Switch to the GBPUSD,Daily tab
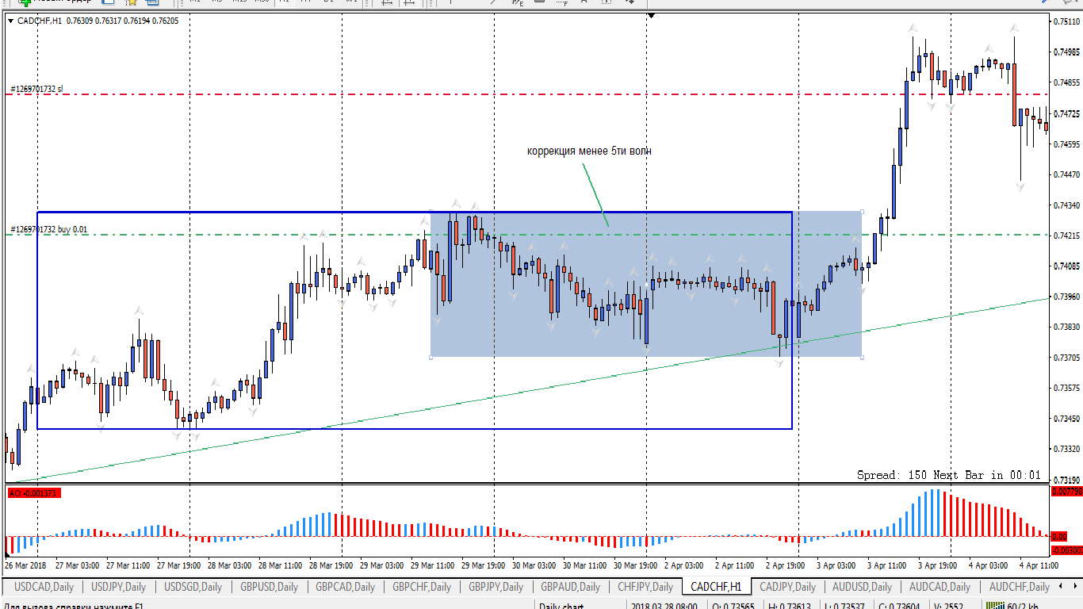This screenshot has width=1083, height=609. (x=270, y=587)
